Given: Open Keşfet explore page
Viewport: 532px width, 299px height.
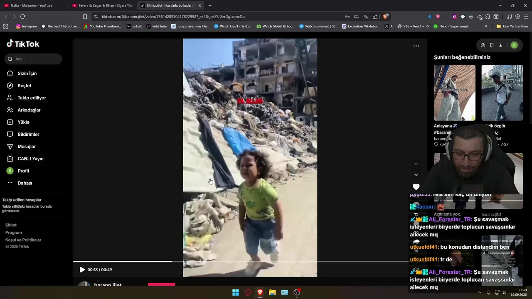Looking at the screenshot, I should (x=19, y=86).
